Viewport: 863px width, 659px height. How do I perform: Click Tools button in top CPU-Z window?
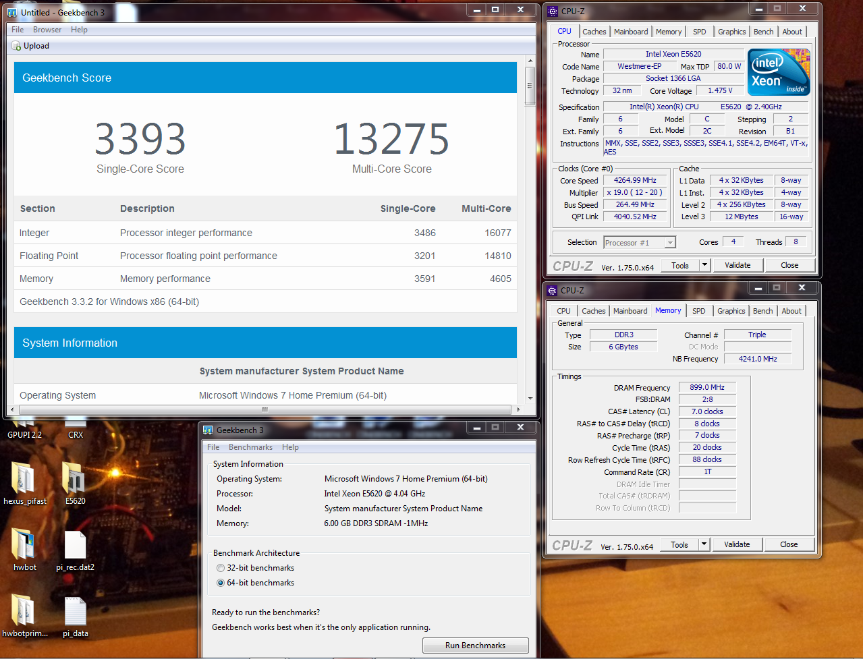[x=680, y=265]
